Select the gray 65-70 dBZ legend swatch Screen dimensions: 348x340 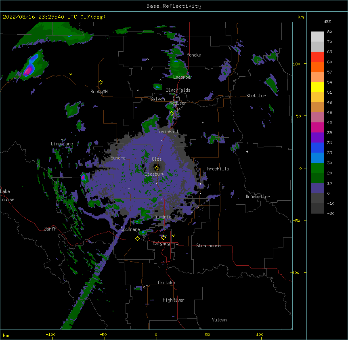tap(317, 46)
